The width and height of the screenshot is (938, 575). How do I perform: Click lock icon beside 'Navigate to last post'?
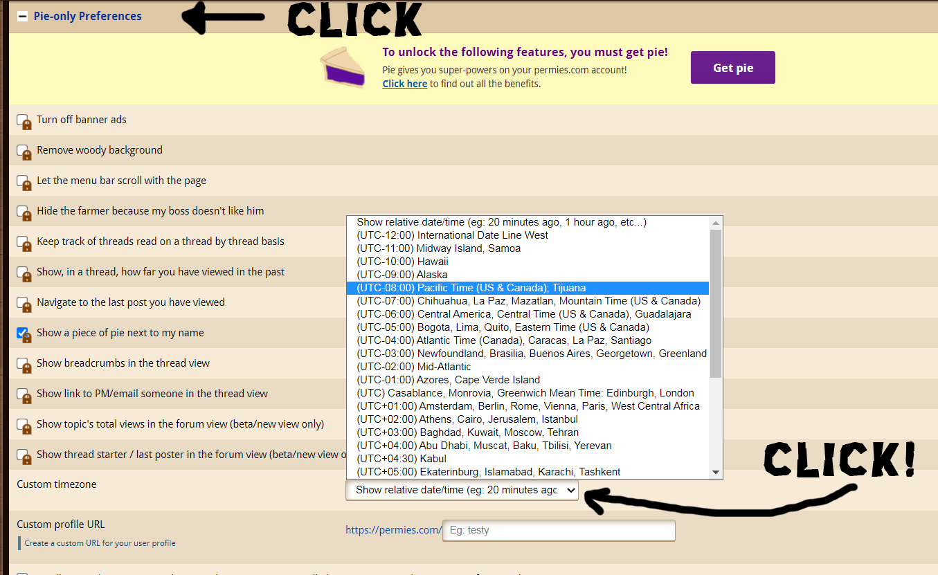(26, 307)
